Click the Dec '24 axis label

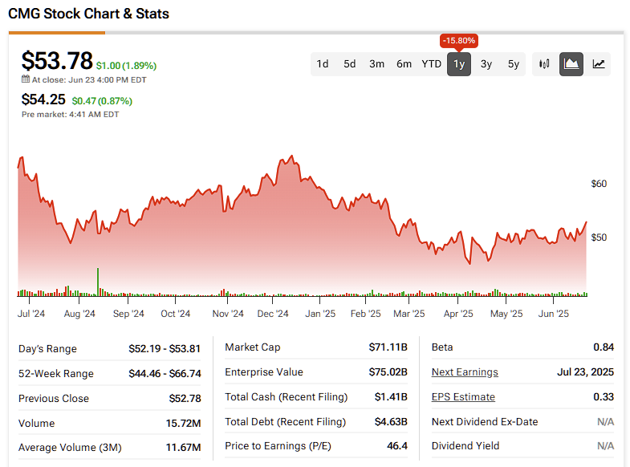[x=273, y=314]
